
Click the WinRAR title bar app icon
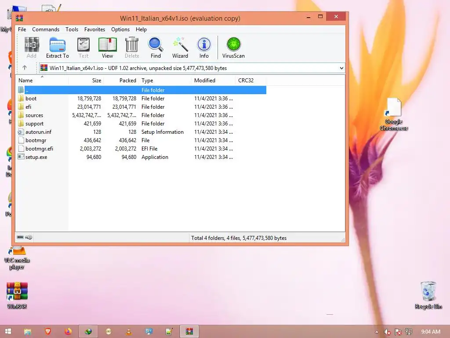19,18
